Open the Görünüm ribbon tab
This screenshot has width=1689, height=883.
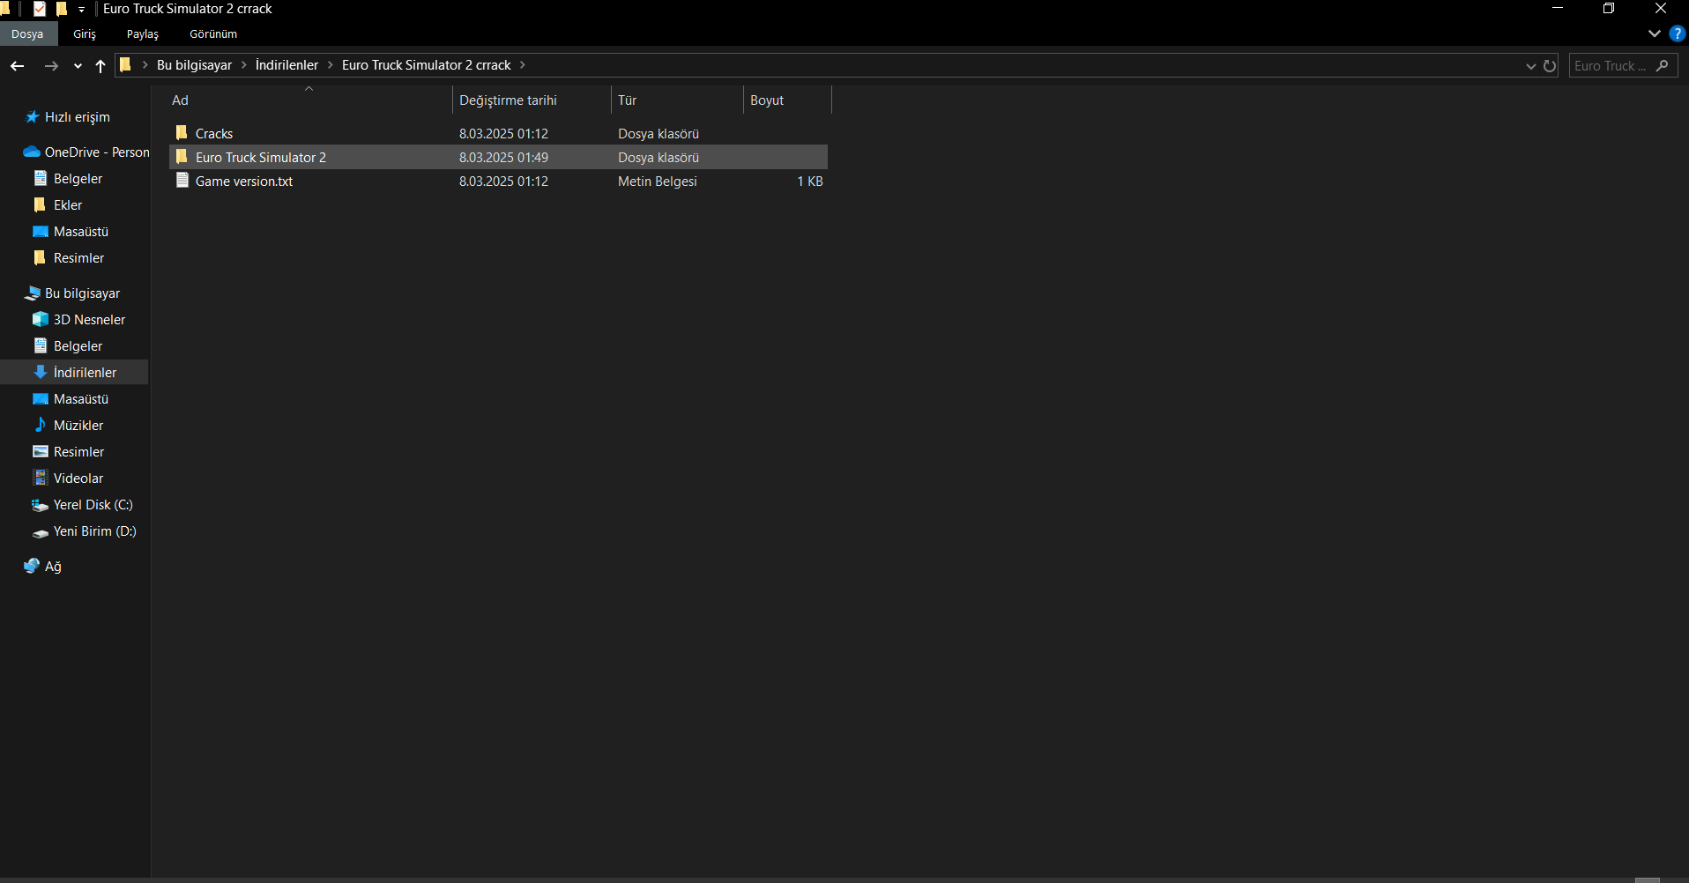point(213,33)
